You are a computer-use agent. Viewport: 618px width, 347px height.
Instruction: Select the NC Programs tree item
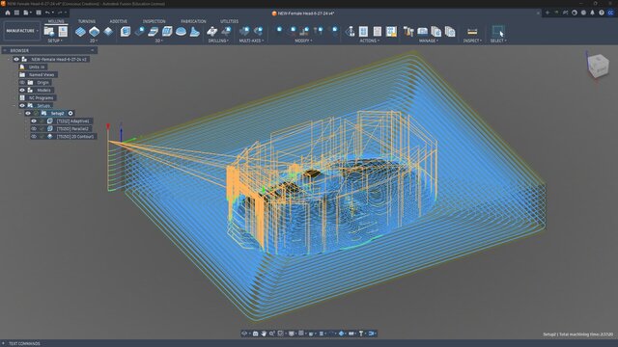coord(42,98)
